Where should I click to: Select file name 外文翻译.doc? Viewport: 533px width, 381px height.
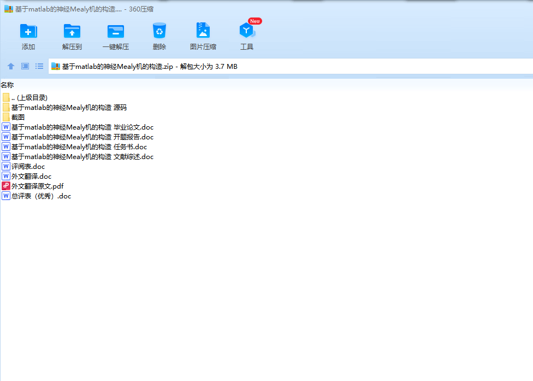[x=31, y=177]
